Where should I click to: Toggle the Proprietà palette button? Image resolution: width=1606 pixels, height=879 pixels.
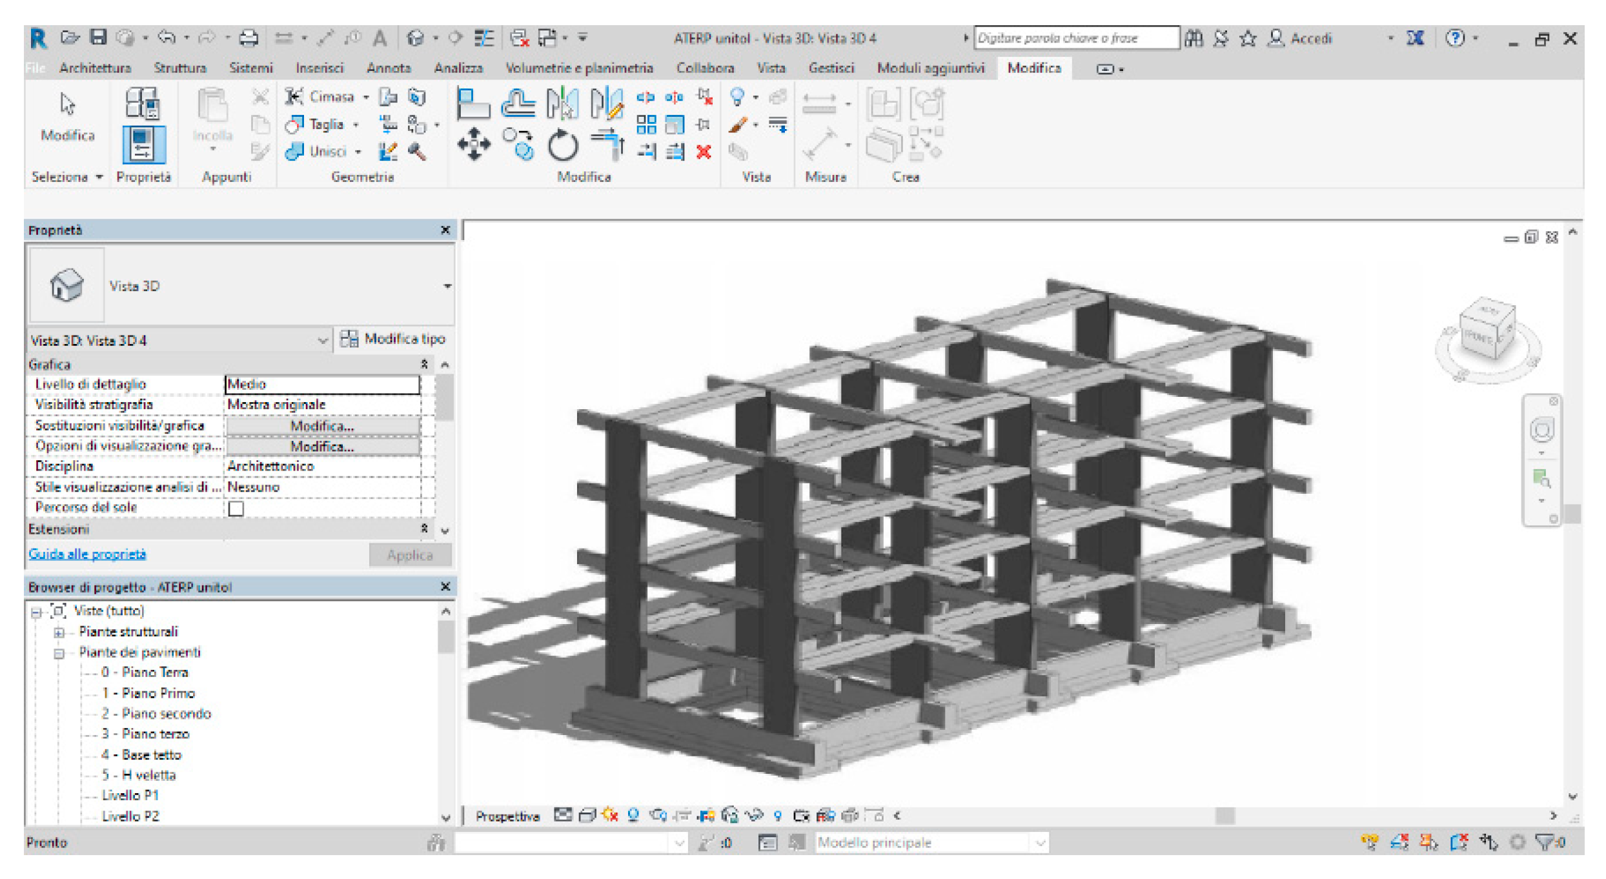tap(143, 143)
